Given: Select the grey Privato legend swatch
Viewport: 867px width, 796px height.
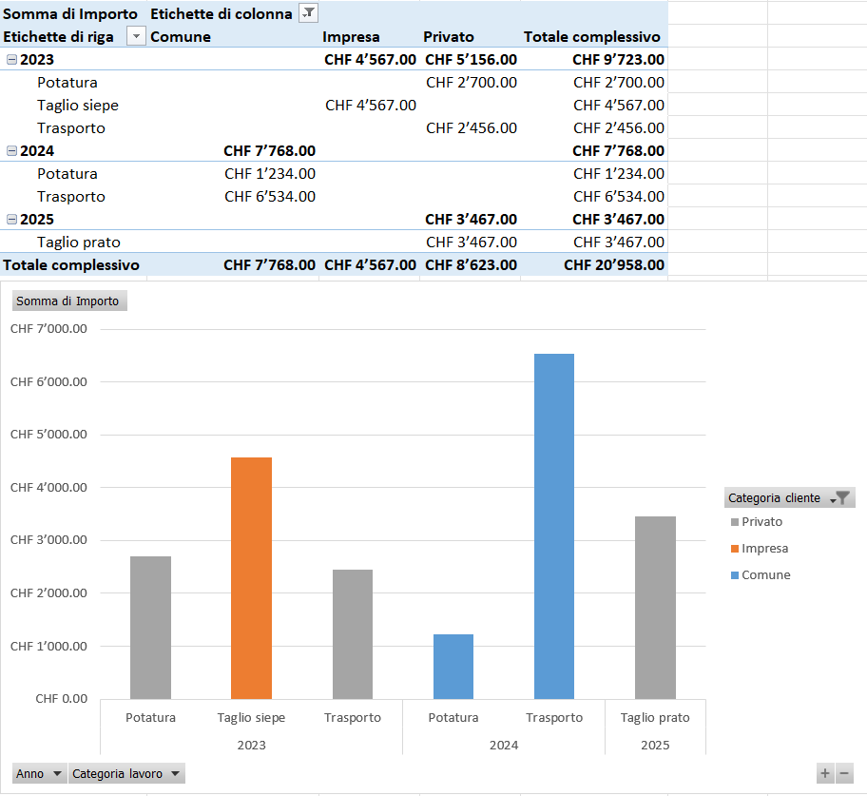Looking at the screenshot, I should pos(734,522).
